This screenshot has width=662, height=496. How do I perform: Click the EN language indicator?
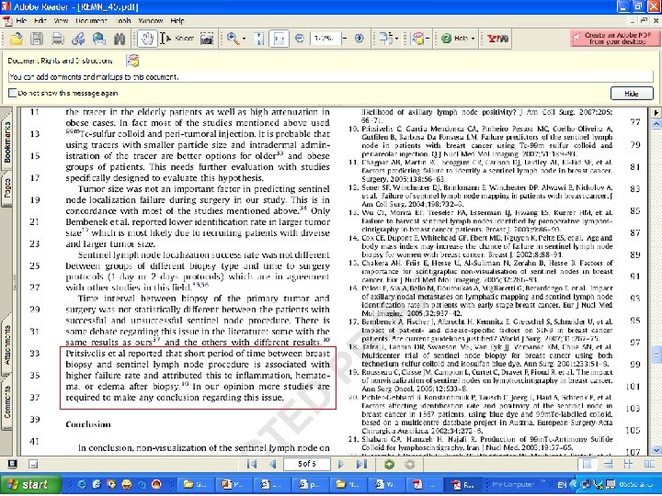click(562, 485)
